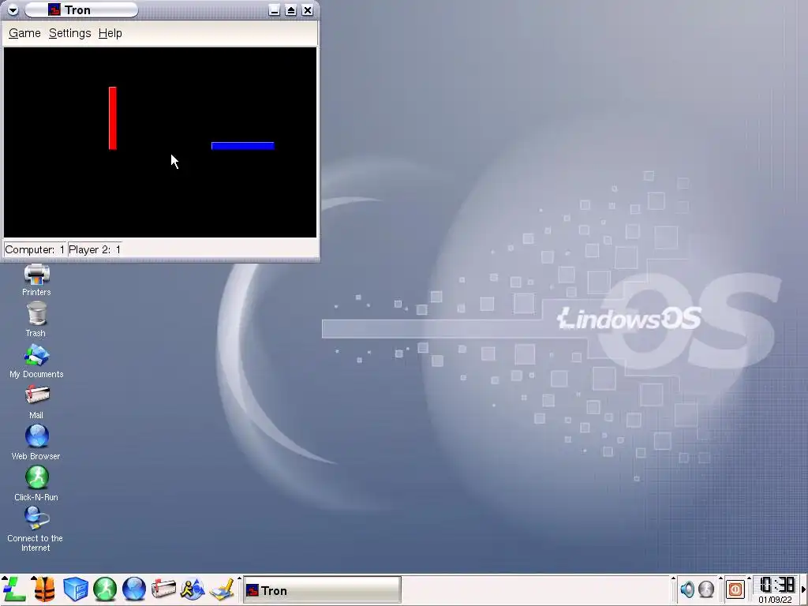Click the Player 2: 1 score label
The image size is (808, 606).
click(95, 250)
